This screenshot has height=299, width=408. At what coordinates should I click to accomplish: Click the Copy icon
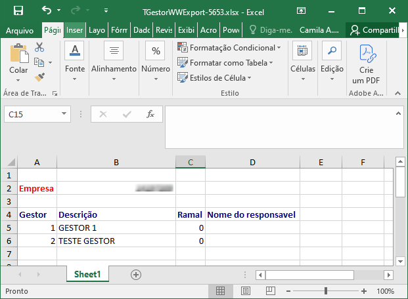[39, 62]
